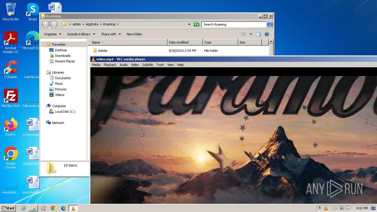This screenshot has height=212, width=377.
Task: Open VLC Media menu
Action: pos(96,65)
